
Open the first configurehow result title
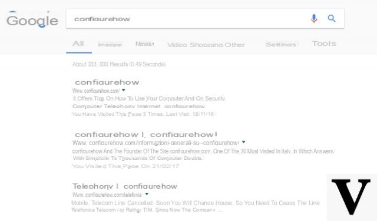click(x=107, y=82)
